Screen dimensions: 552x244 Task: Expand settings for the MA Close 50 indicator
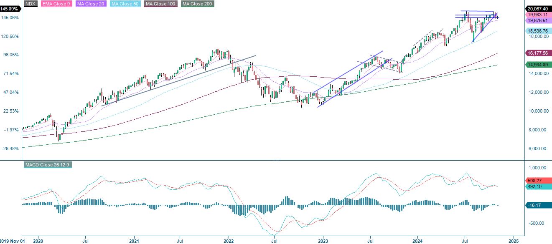click(124, 5)
